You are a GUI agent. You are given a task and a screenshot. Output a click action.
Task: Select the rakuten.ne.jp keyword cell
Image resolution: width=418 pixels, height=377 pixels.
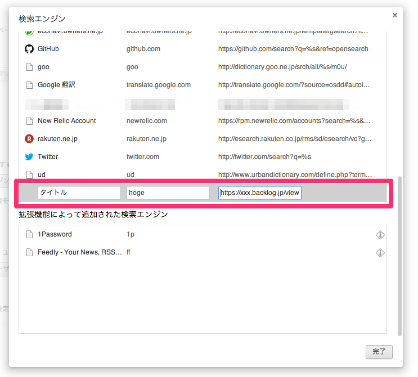pos(146,139)
